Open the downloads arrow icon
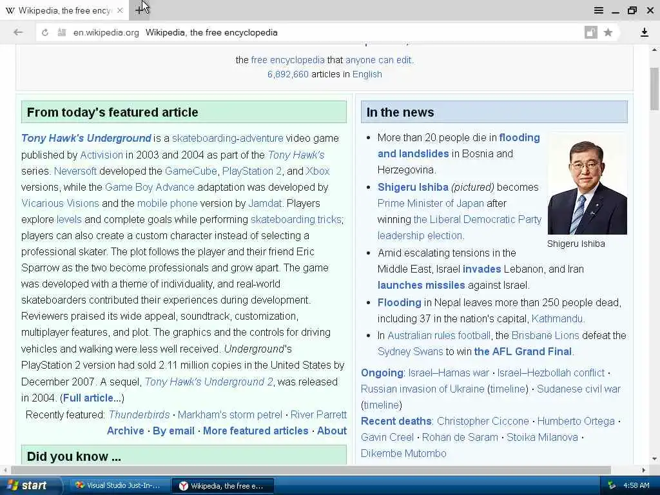 (644, 32)
